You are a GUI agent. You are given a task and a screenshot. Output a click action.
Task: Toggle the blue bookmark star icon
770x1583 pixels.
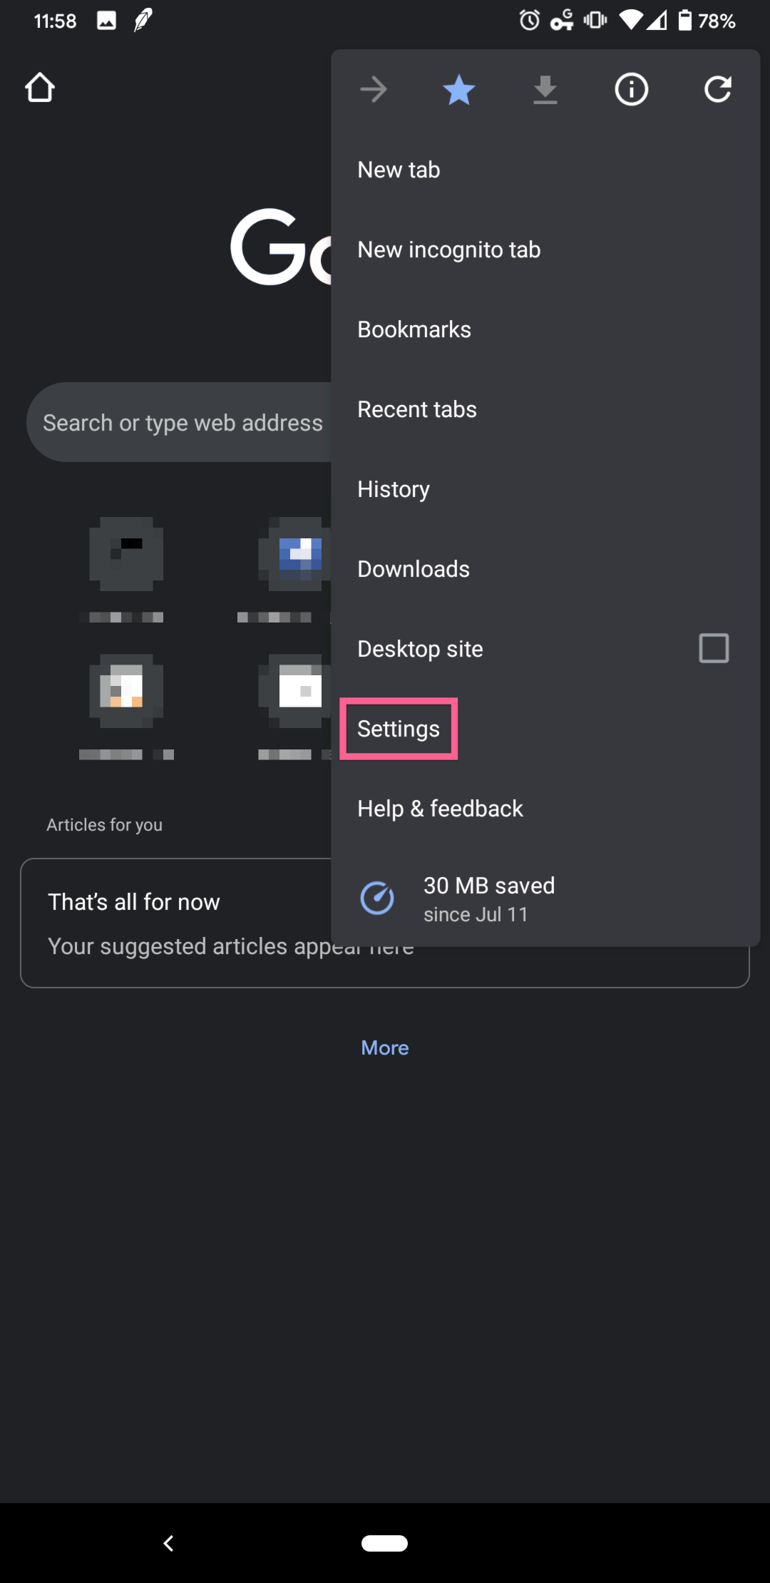(459, 90)
